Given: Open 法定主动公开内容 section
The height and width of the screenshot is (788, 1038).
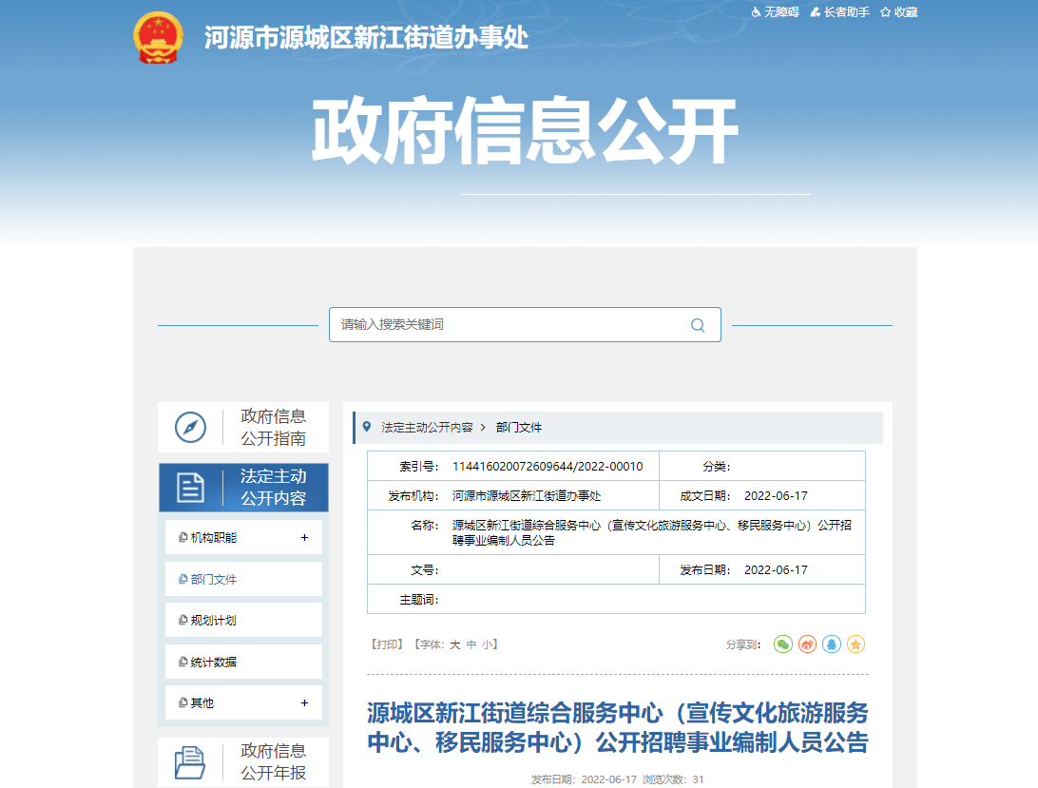Looking at the screenshot, I should point(243,488).
